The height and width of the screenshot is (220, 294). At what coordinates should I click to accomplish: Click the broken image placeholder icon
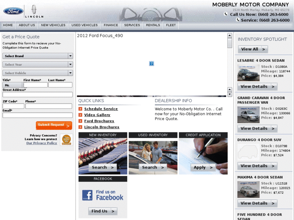coord(152,63)
